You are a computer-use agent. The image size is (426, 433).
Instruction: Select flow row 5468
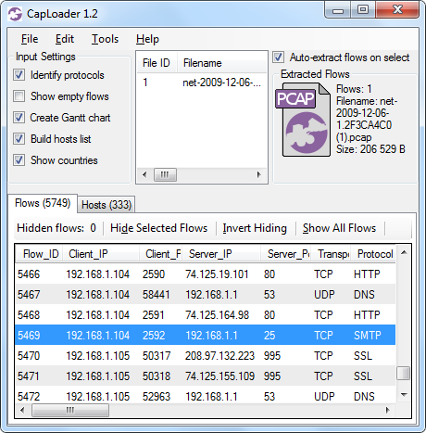click(x=206, y=315)
